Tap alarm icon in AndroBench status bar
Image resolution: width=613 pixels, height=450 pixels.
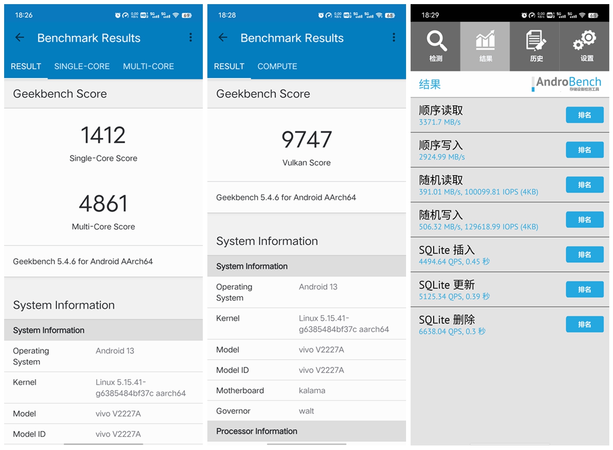point(524,15)
